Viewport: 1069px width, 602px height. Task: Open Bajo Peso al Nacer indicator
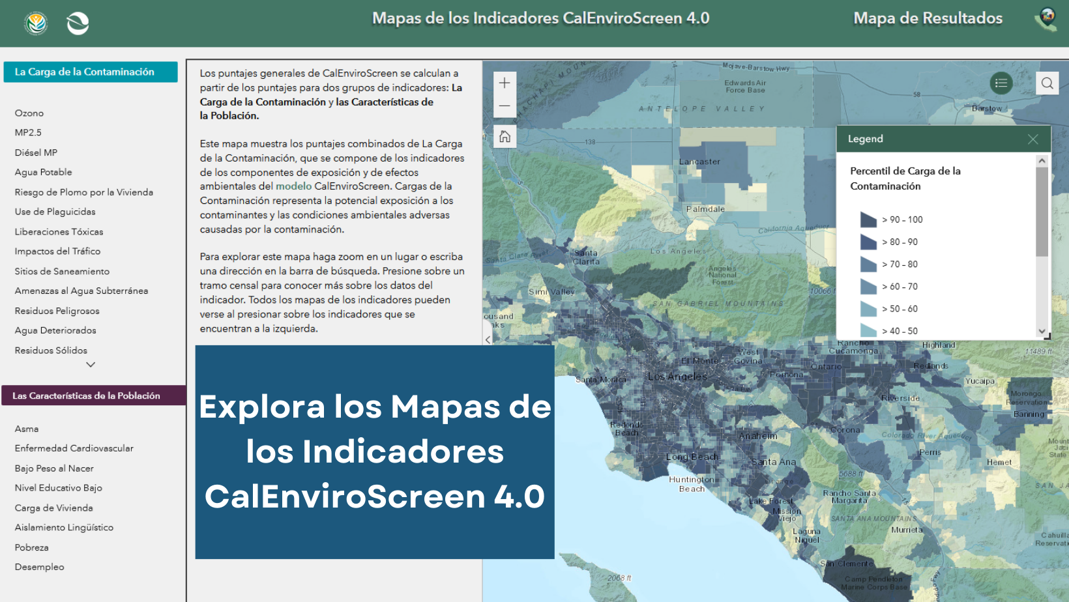point(54,468)
